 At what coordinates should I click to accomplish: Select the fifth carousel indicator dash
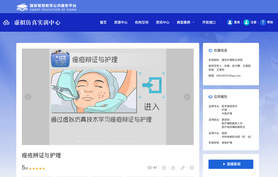[108, 141]
